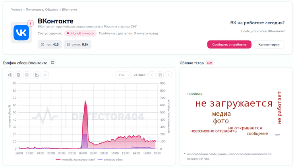Click 'Проблемы с доступом: 3 минуты назад' text
Image resolution: width=294 pixels, height=168 pixels.
tap(128, 33)
